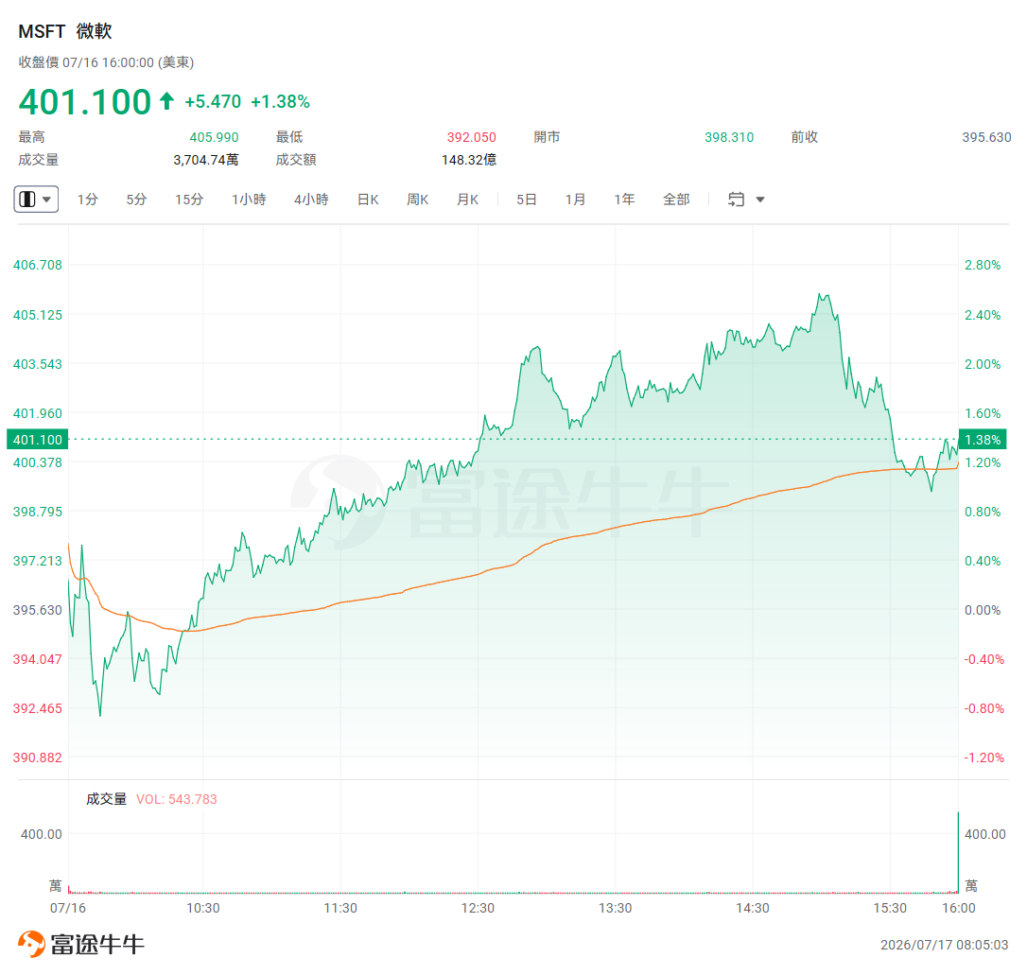
Task: Click the 2026/07/17 08:05:03 timestamp
Action: (944, 945)
